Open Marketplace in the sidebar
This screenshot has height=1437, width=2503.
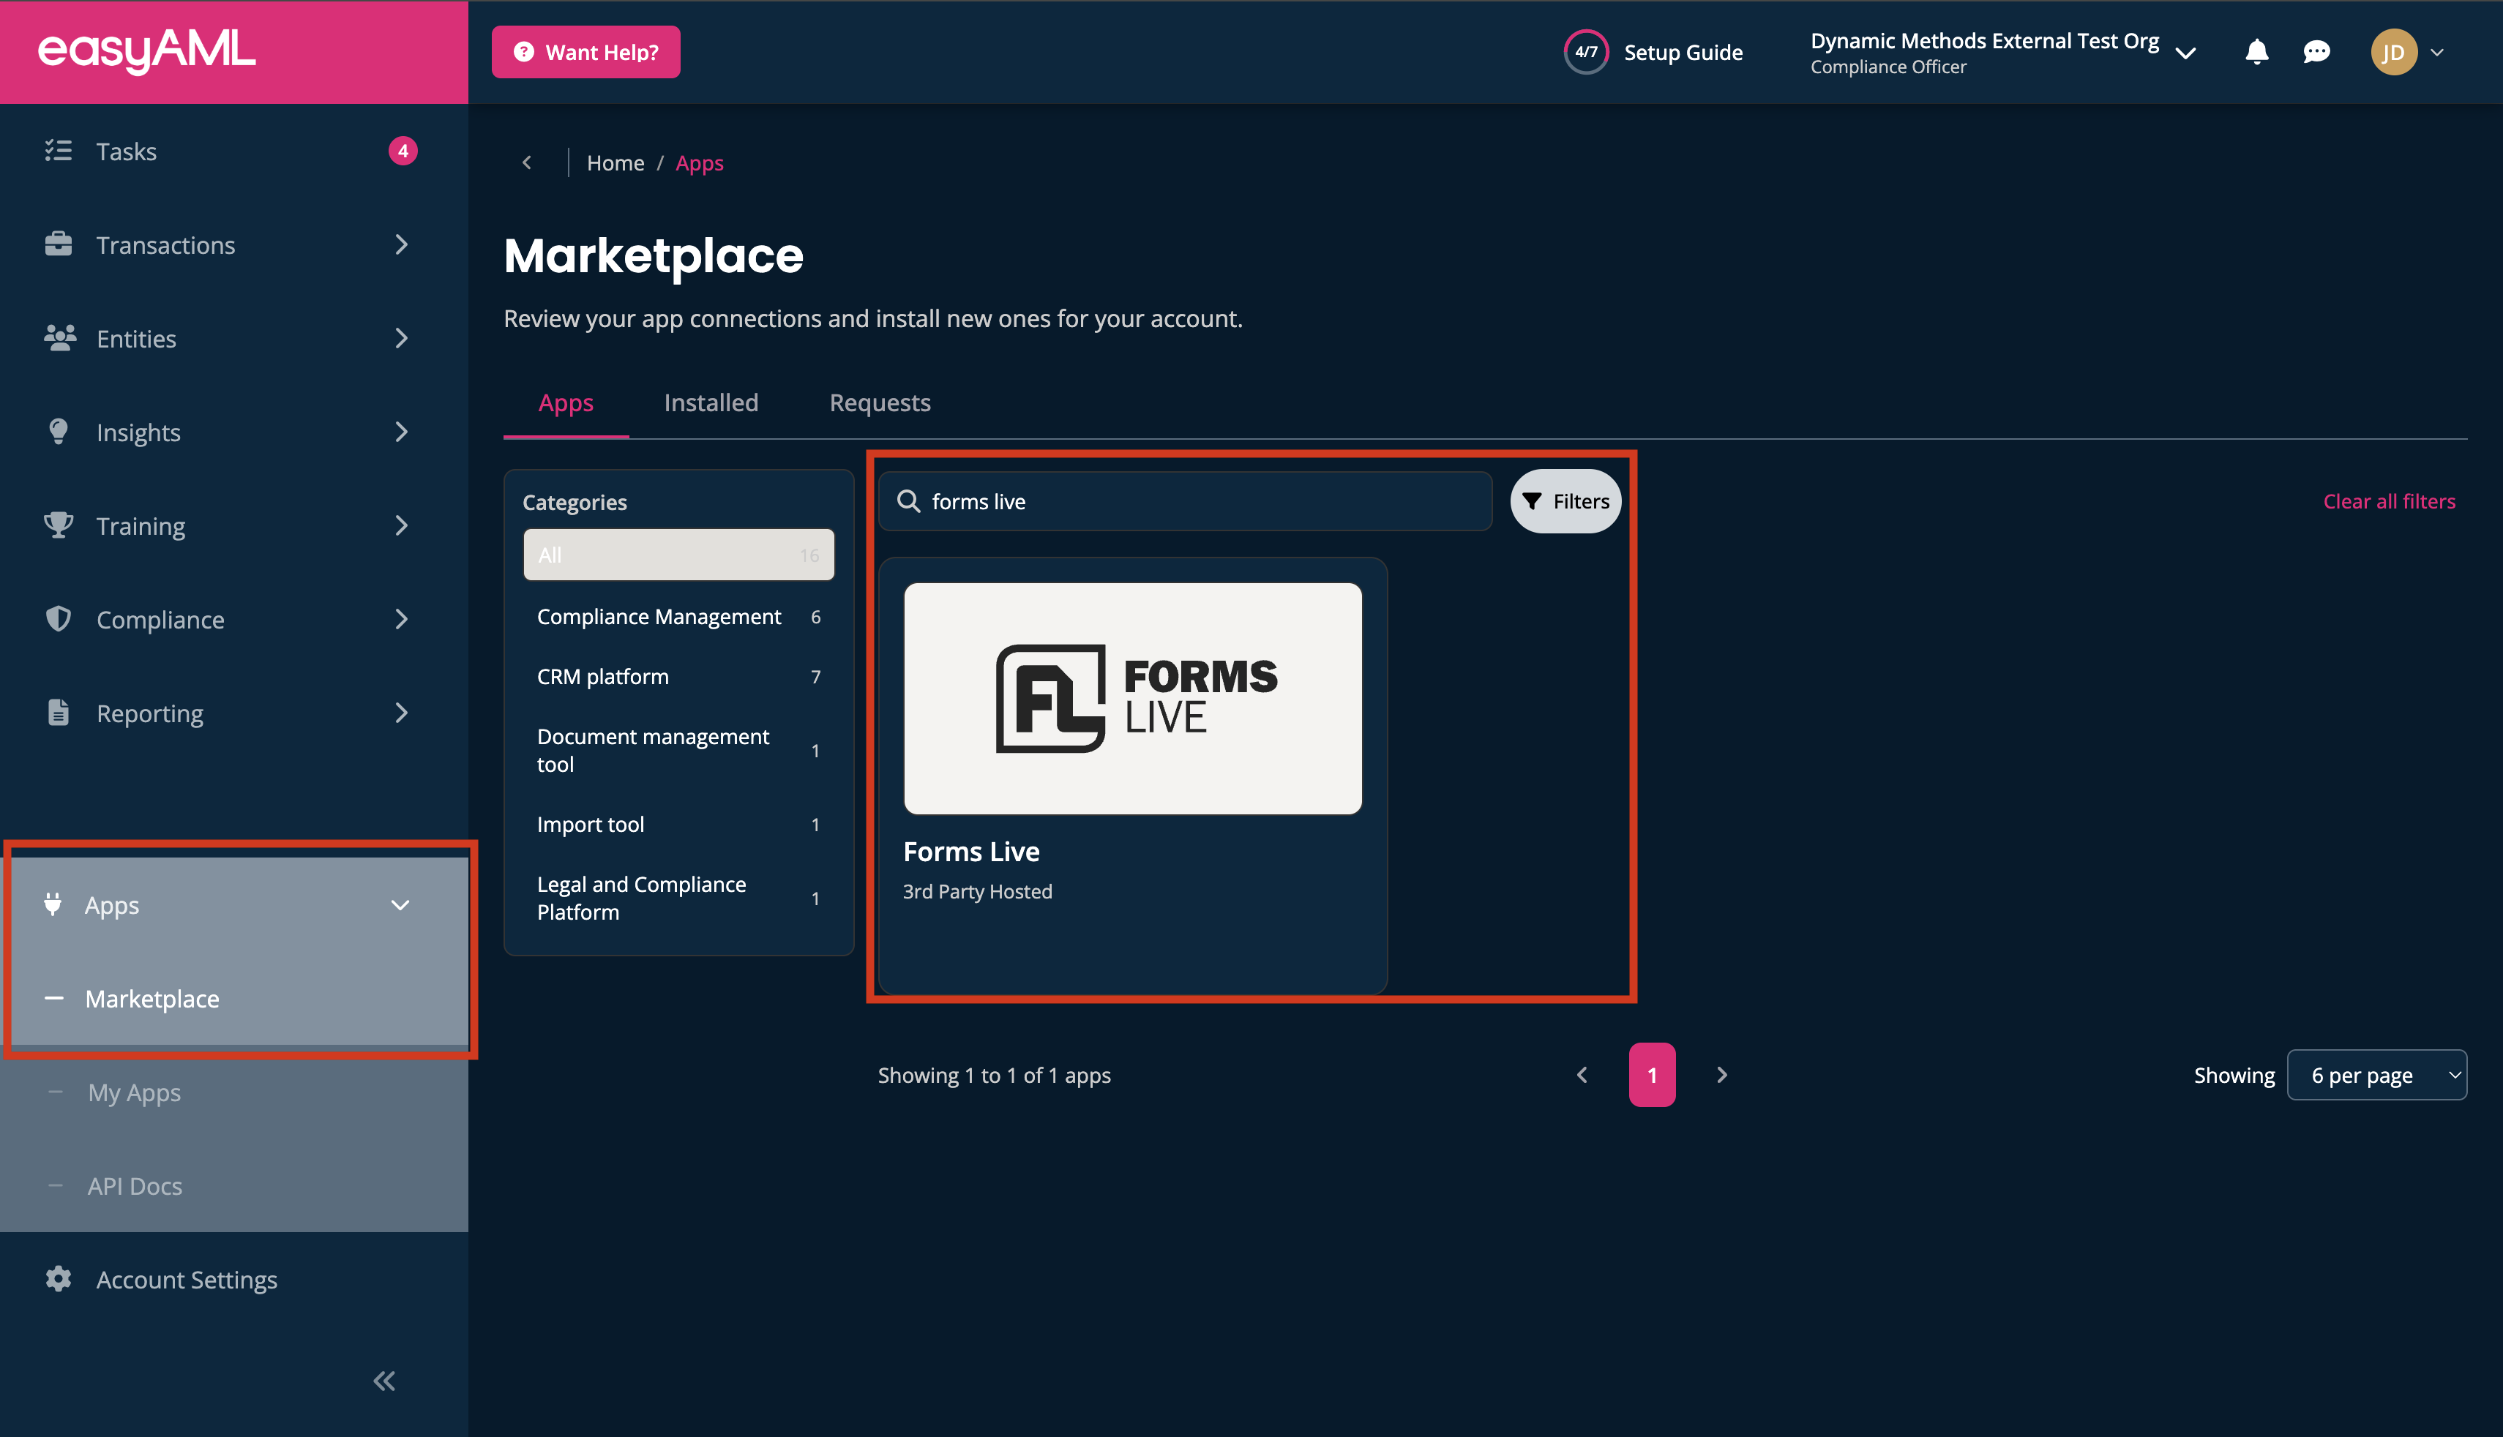(x=234, y=999)
